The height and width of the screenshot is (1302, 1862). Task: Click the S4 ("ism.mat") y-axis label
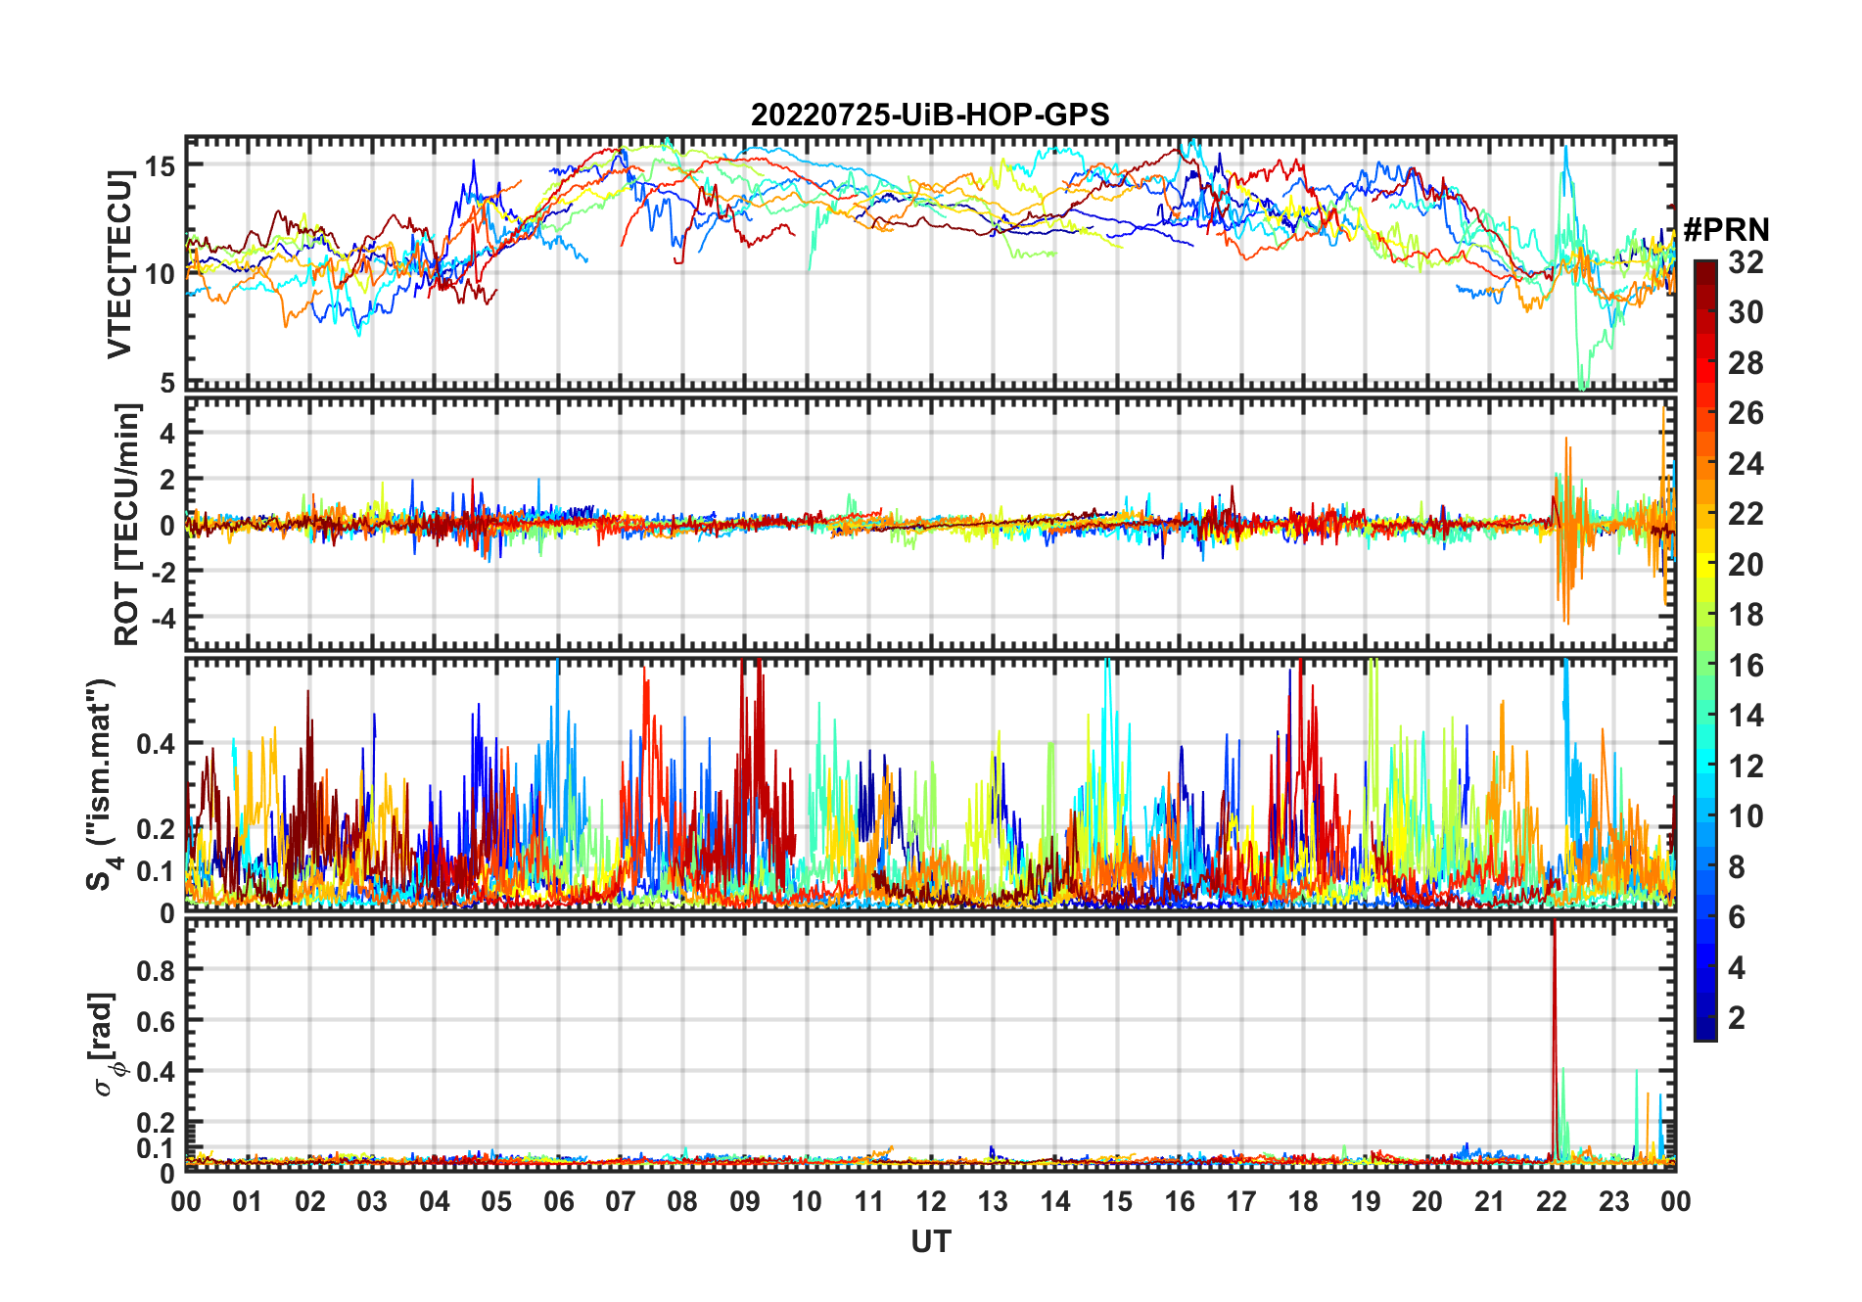point(101,784)
